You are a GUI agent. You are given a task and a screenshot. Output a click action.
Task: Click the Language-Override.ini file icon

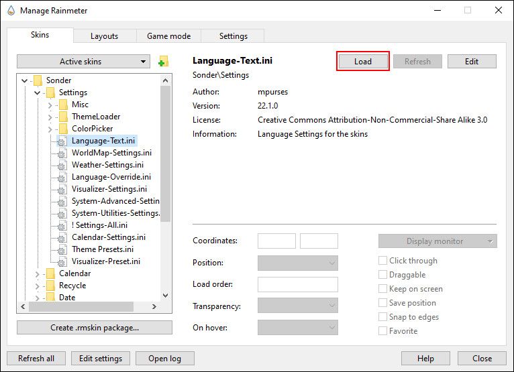click(x=62, y=177)
